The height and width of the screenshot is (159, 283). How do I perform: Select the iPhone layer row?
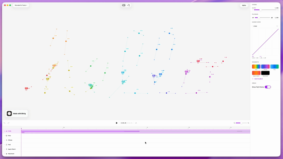(x=12, y=140)
